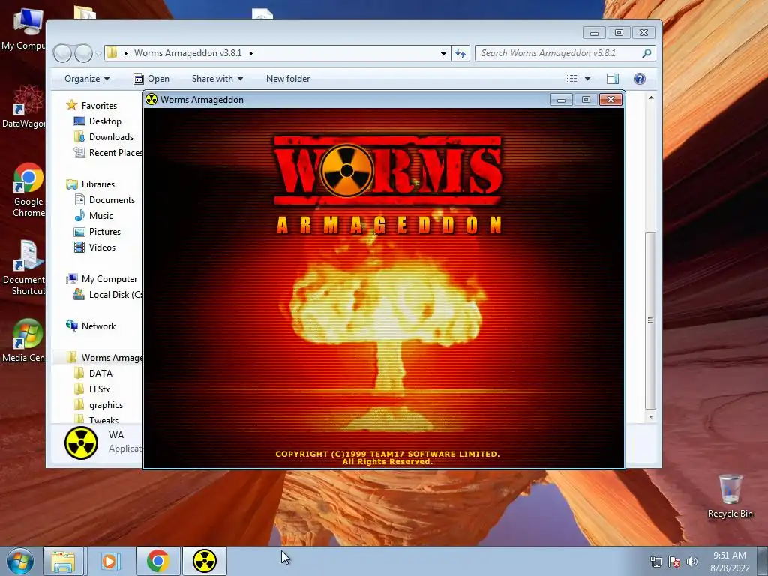Click the Explorer Forward navigation button
Image resolution: width=768 pixels, height=576 pixels.
click(x=83, y=53)
